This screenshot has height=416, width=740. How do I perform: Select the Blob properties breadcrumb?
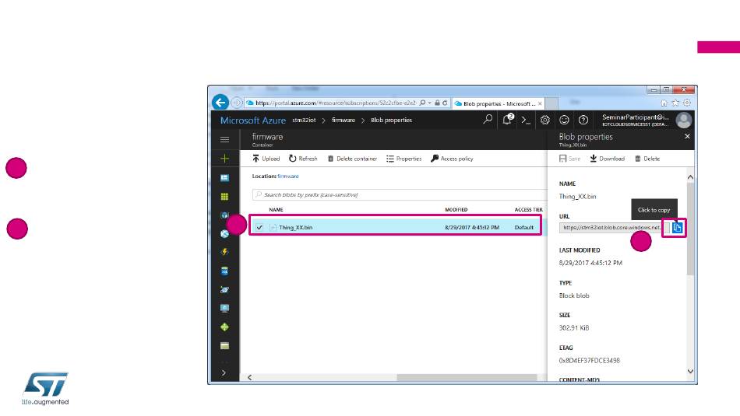(391, 121)
